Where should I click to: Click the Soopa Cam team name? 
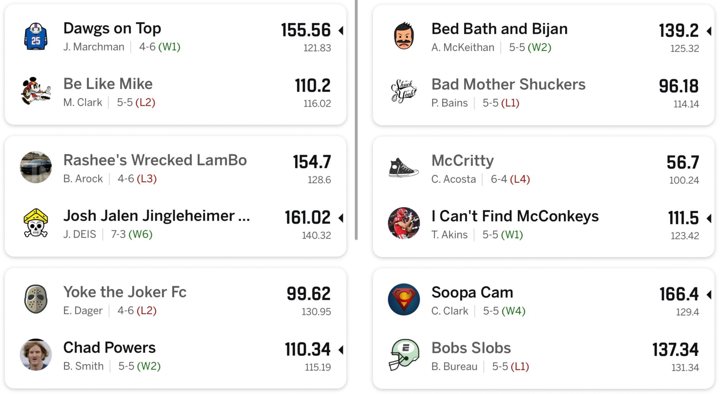click(x=472, y=292)
